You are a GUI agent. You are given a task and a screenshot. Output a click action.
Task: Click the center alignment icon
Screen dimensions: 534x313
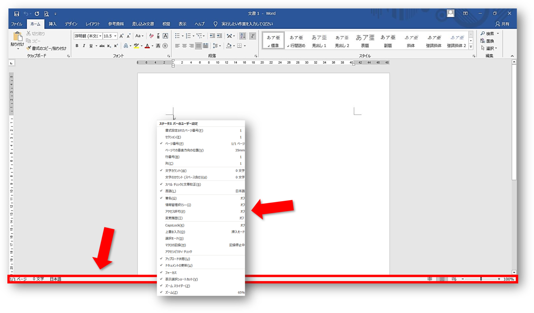185,46
